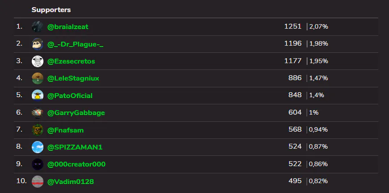Click the @000creator000 username

[76, 164]
